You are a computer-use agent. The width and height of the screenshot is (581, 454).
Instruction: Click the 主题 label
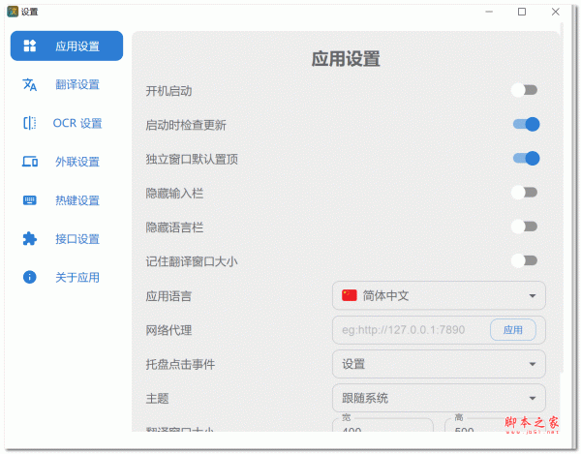(x=157, y=399)
